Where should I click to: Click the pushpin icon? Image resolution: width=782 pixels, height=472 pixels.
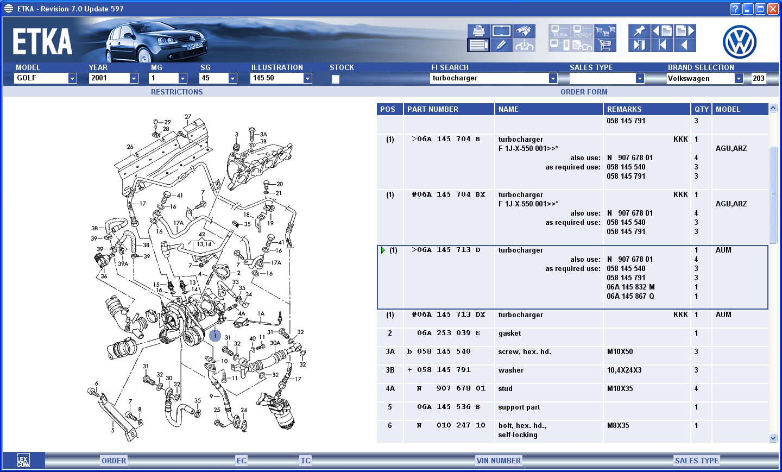[x=639, y=31]
